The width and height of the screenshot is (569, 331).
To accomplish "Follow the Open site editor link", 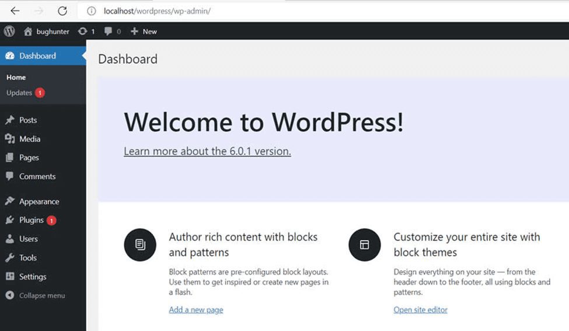I will tap(421, 309).
